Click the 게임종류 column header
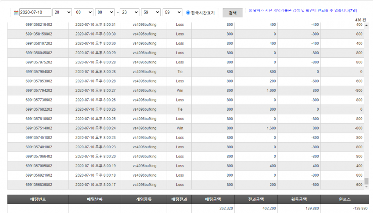 143,199
